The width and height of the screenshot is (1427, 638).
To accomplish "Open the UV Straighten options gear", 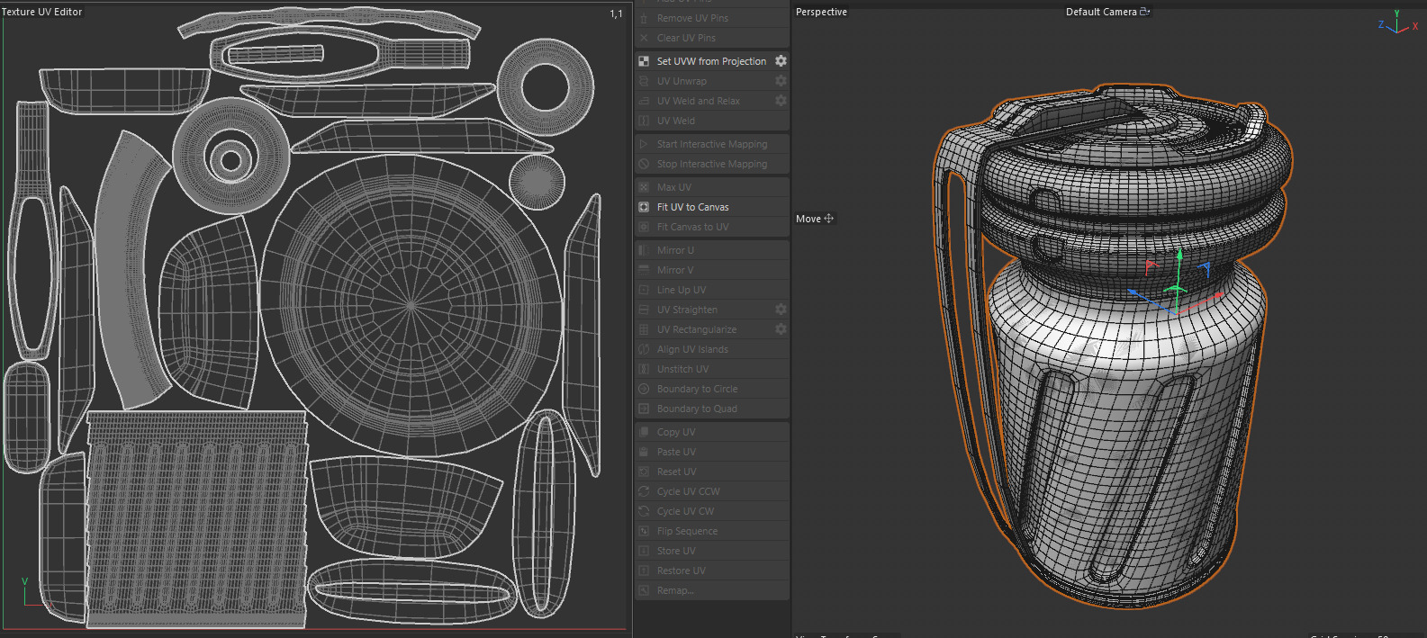I will [x=781, y=310].
